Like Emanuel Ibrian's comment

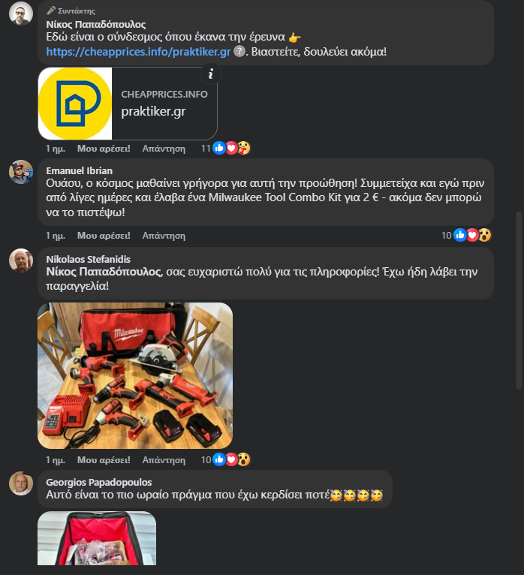[104, 236]
